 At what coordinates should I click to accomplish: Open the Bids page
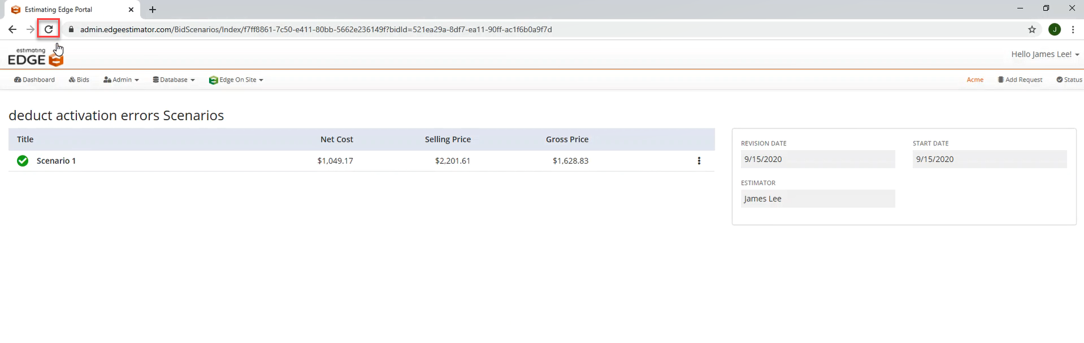tap(79, 80)
